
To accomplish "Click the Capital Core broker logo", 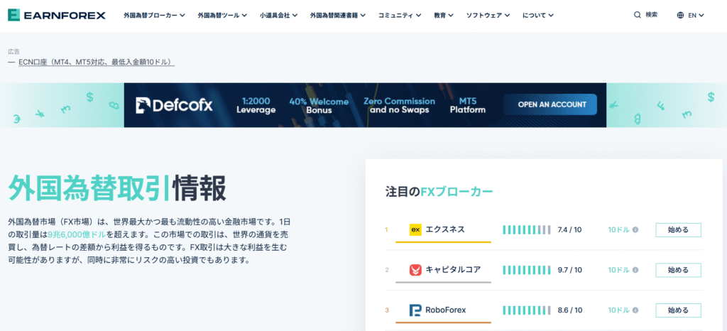I will point(415,270).
